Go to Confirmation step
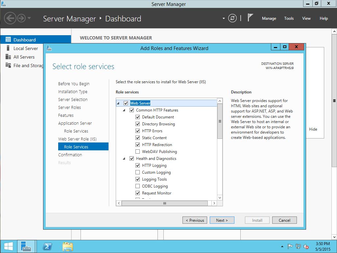 (x=70, y=155)
